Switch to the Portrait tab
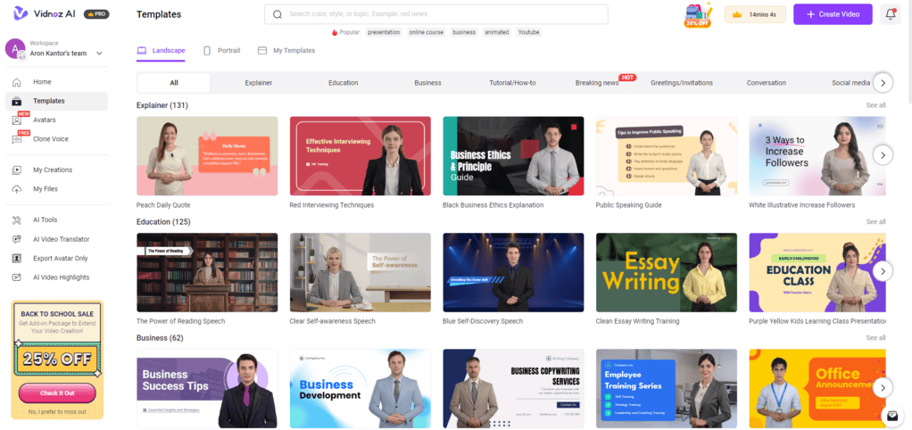Viewport: 912px width, 430px height. pyautogui.click(x=221, y=51)
